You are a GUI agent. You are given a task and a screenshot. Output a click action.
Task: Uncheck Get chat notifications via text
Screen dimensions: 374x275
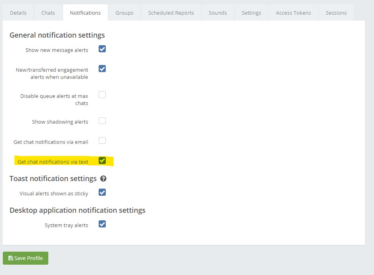click(x=102, y=160)
